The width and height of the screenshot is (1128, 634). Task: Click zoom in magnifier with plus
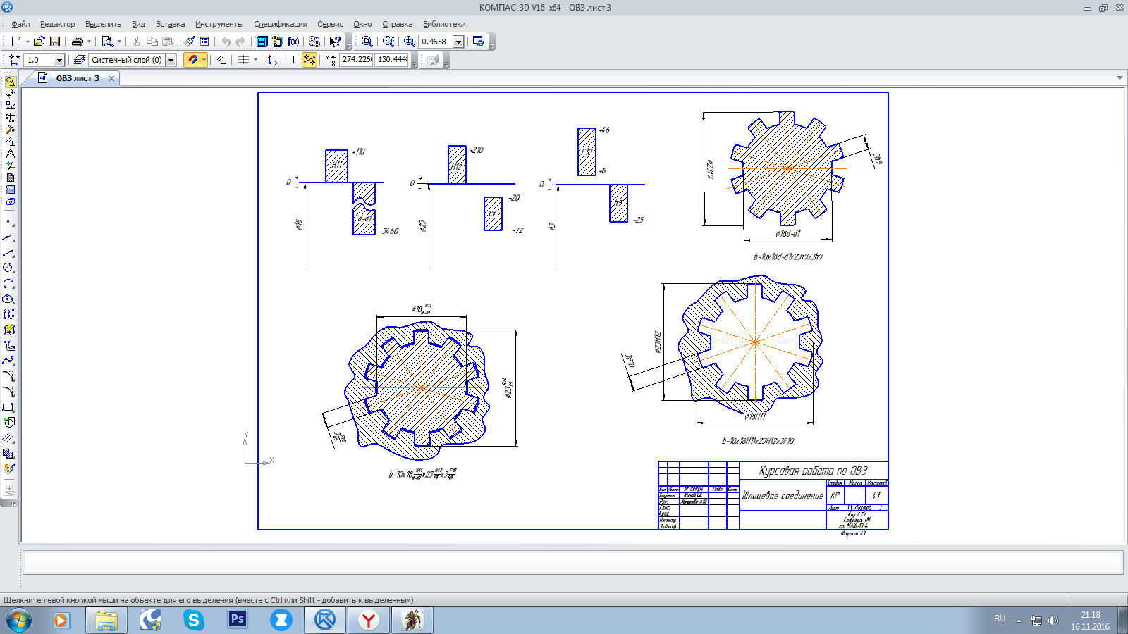410,42
